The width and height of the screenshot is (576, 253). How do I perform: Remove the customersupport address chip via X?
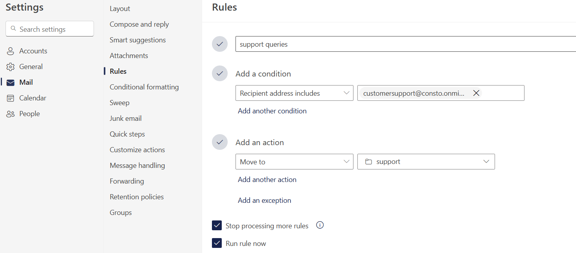[x=476, y=93]
